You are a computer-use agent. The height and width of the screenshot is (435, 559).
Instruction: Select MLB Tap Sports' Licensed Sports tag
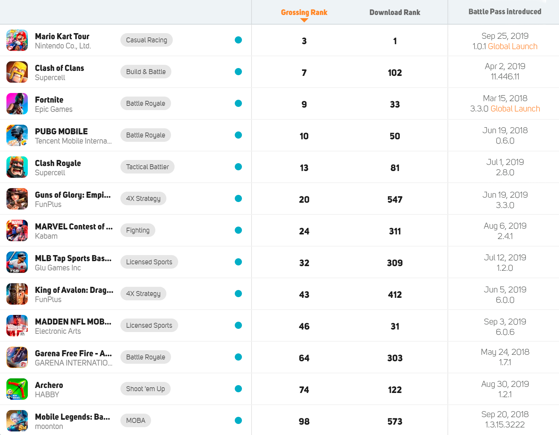point(149,262)
